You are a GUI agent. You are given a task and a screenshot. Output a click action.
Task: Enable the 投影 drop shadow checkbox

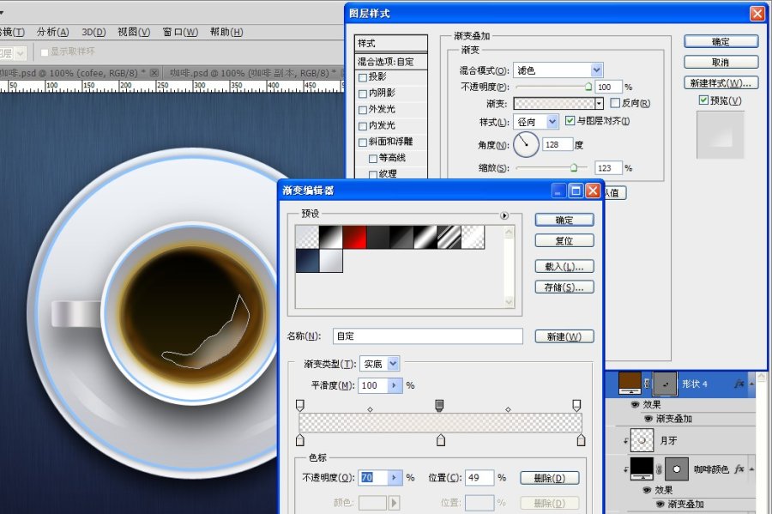click(363, 77)
